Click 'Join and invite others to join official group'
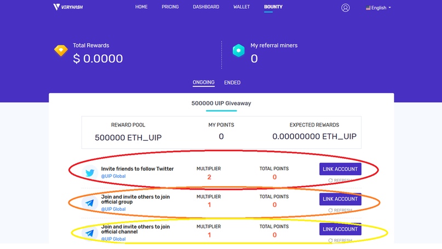 tap(135, 199)
